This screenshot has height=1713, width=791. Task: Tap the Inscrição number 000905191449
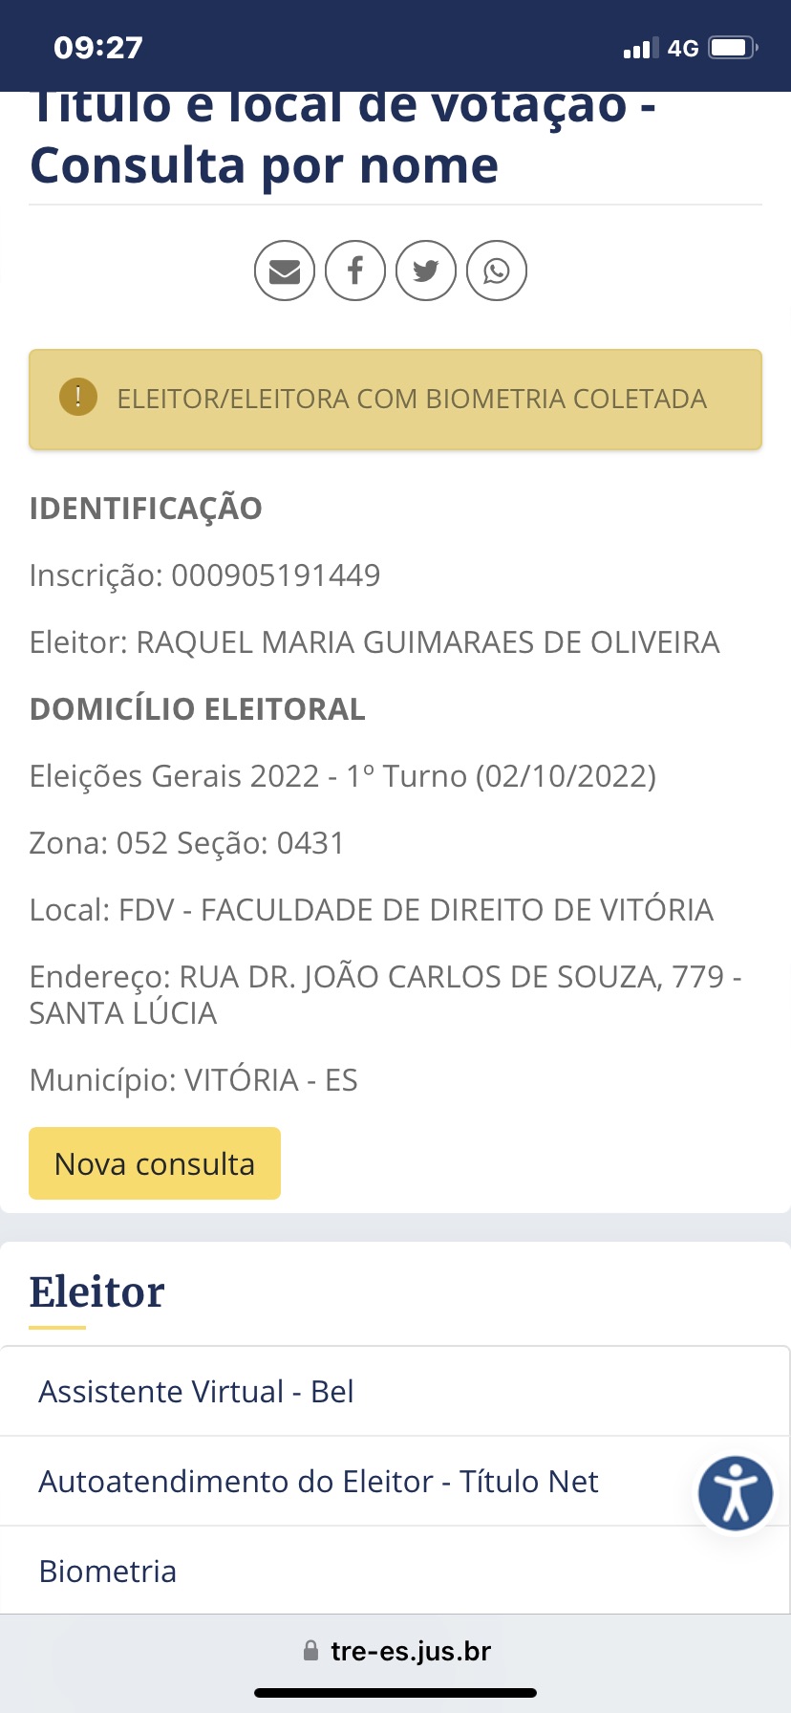point(275,575)
